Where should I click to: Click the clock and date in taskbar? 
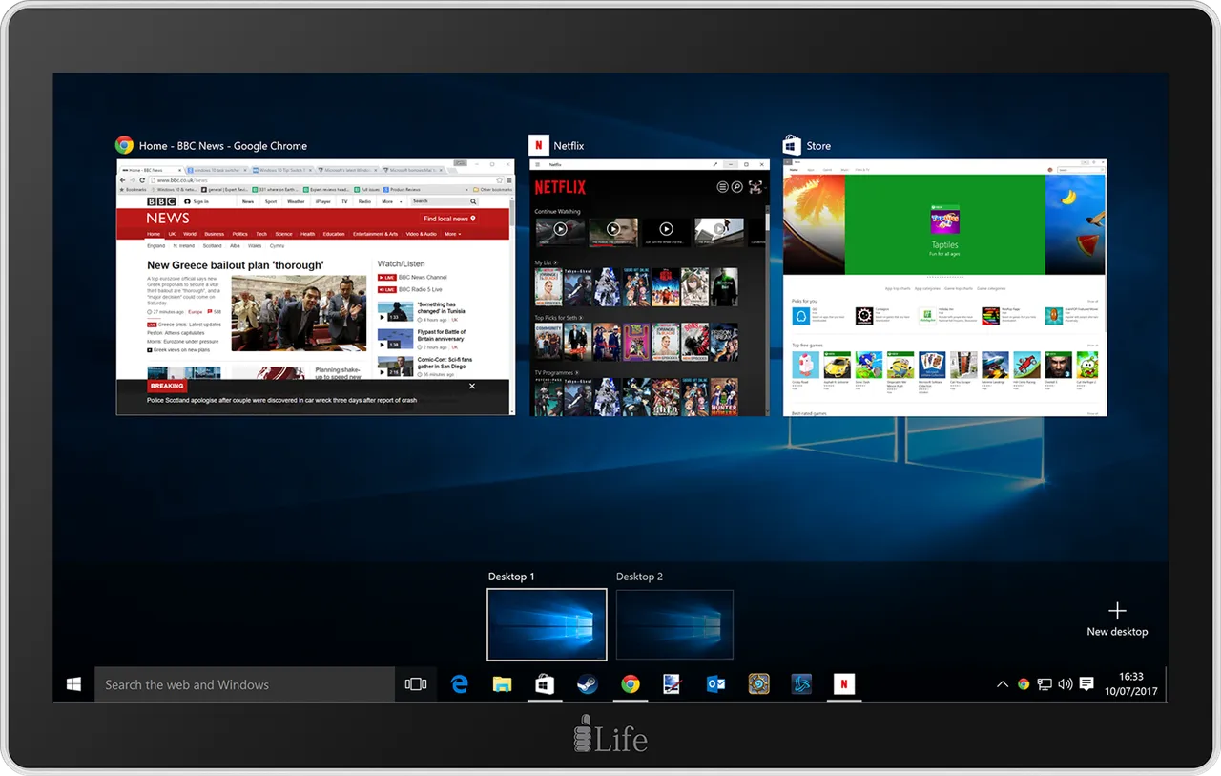click(x=1130, y=683)
